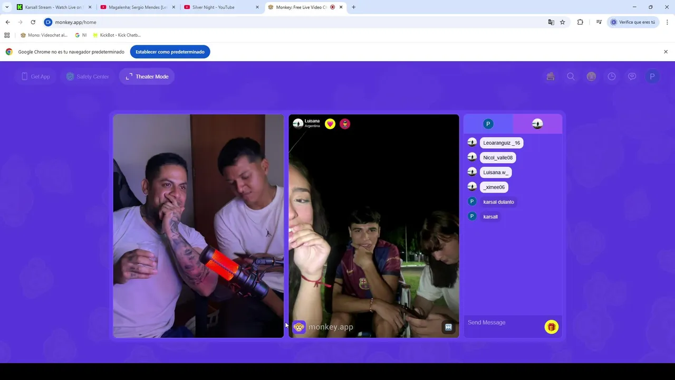Viewport: 675px width, 380px height.
Task: Click Verifica que eres tú profile chip
Action: [633, 22]
